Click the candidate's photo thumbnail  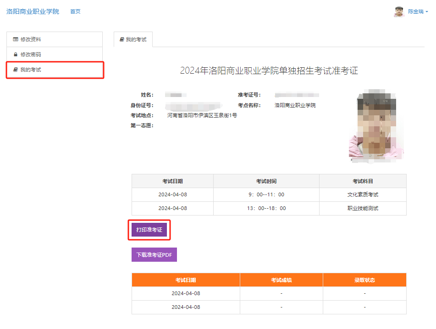[x=376, y=126]
